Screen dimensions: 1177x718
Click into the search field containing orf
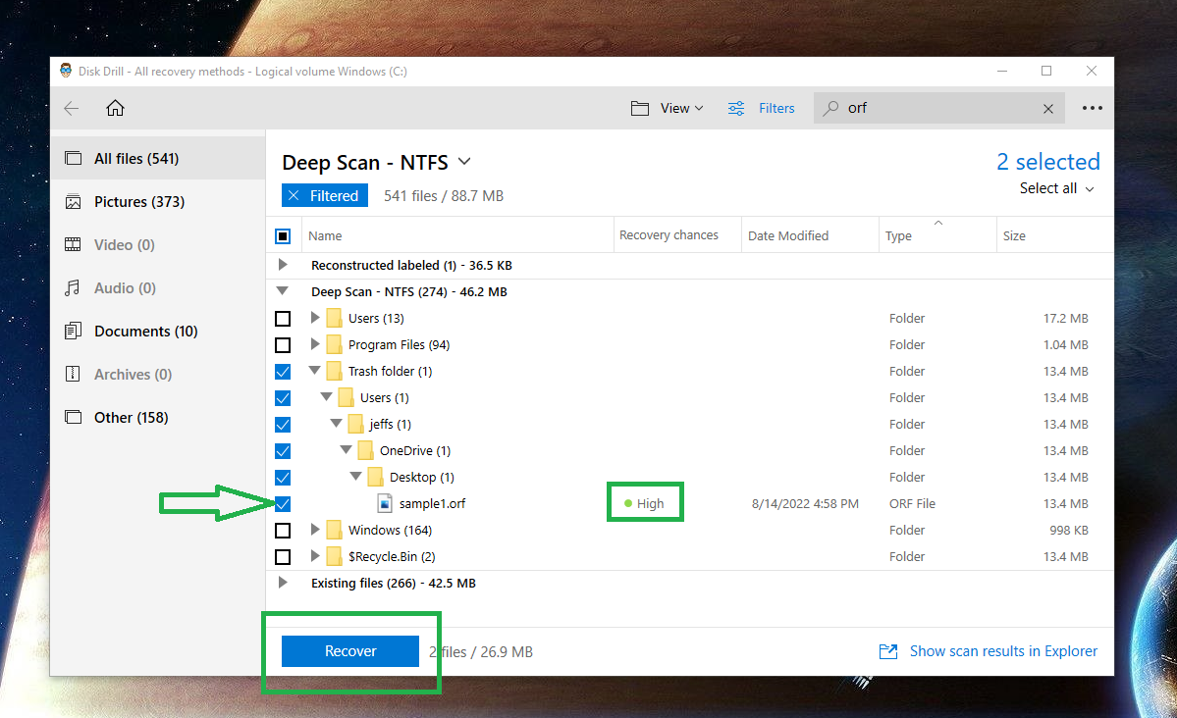pos(938,108)
